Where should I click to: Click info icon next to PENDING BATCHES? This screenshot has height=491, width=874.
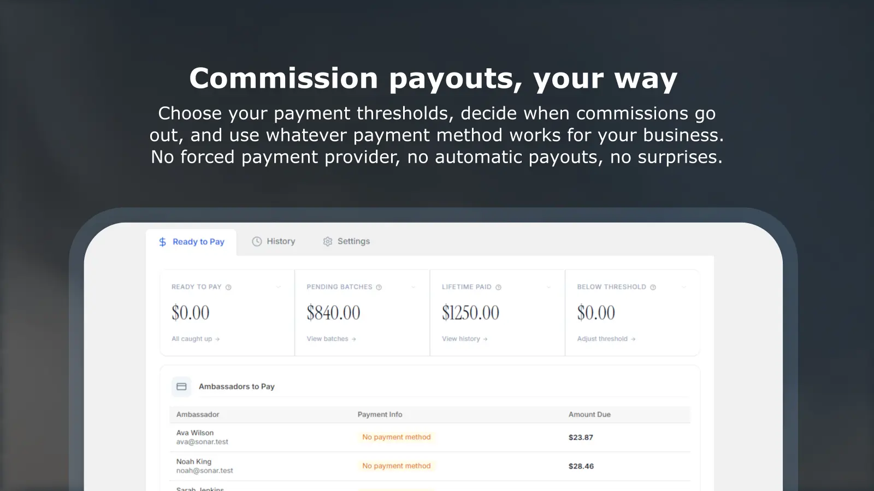[x=379, y=287]
